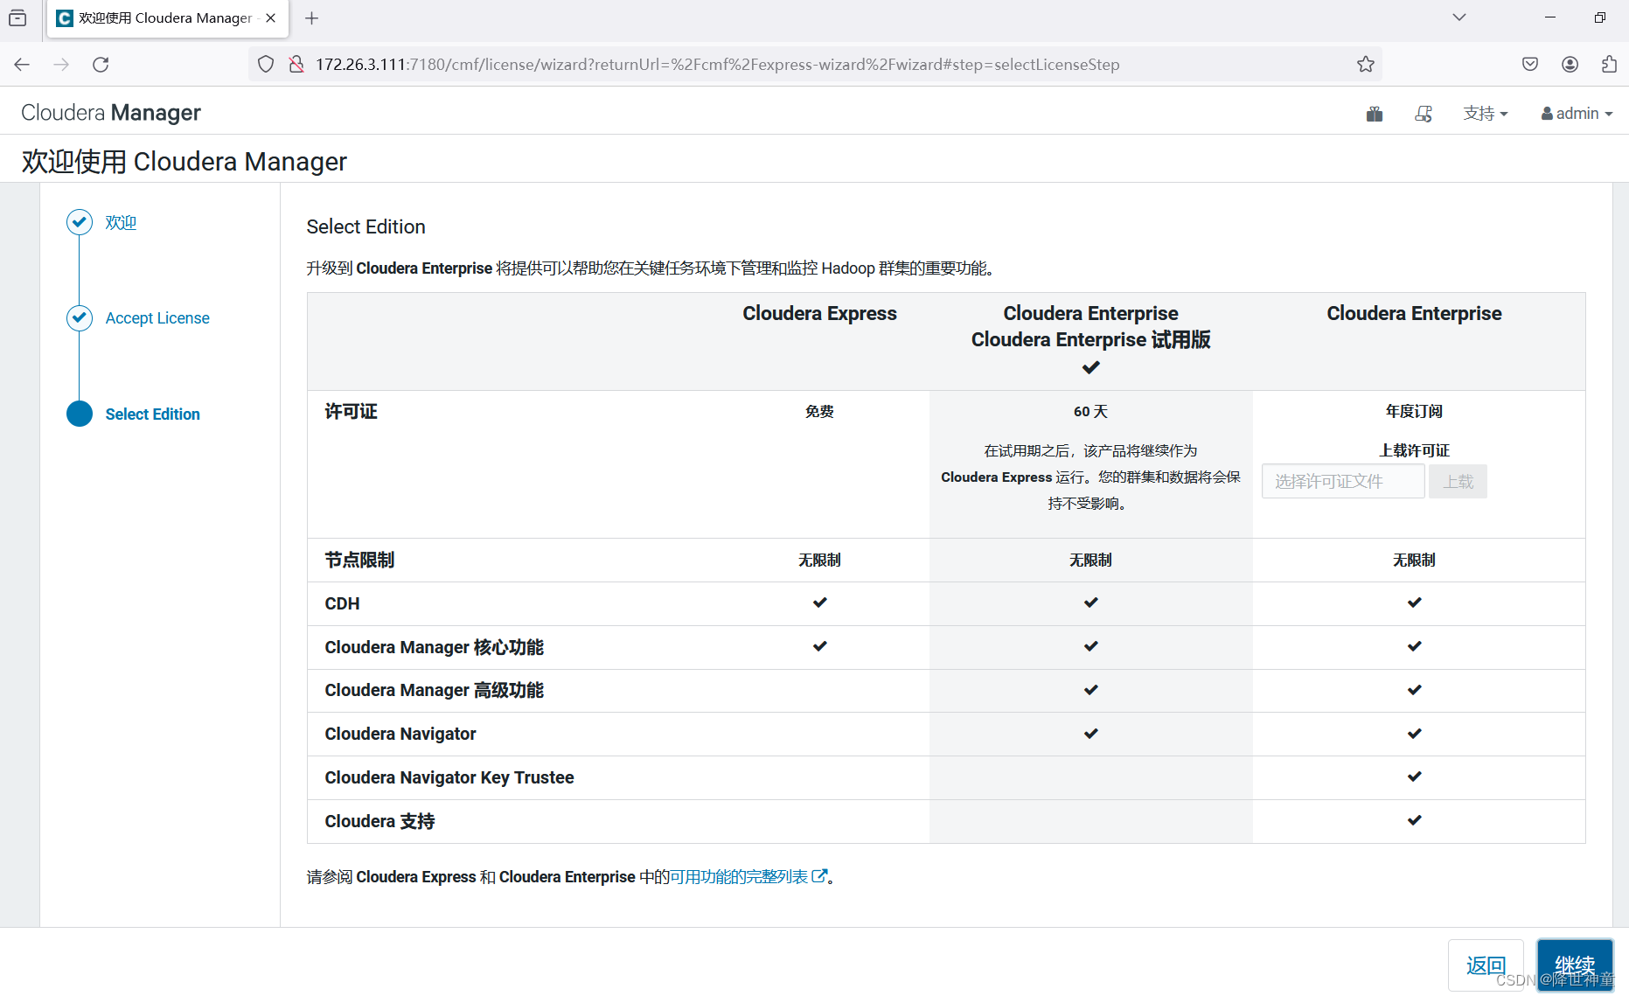Viewport: 1629px width, 996px height.
Task: Click the checkmark under Enterprise 试用版 heading
Action: pyautogui.click(x=1090, y=367)
